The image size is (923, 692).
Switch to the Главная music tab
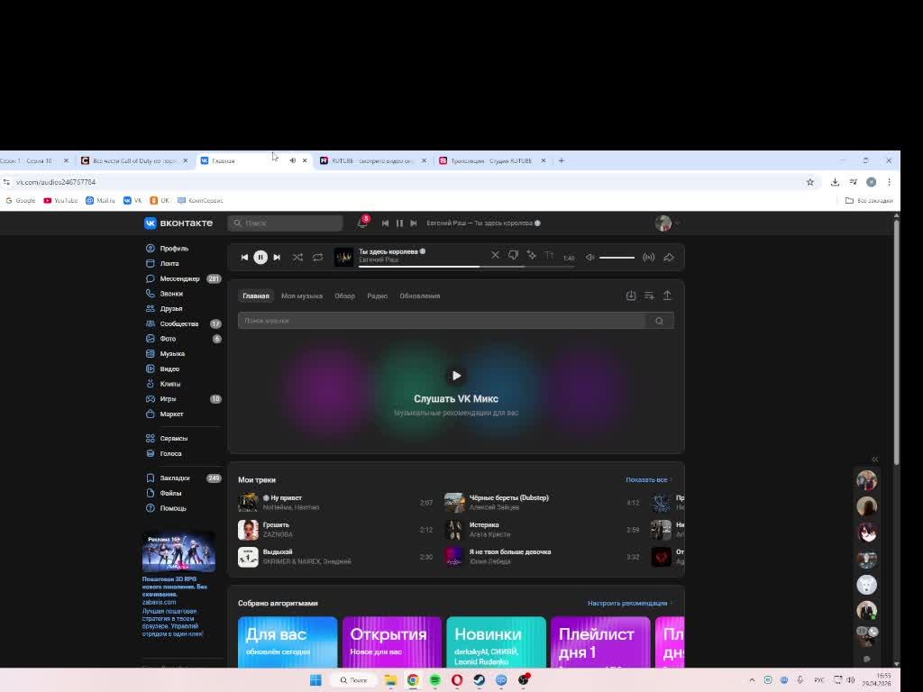click(x=255, y=296)
